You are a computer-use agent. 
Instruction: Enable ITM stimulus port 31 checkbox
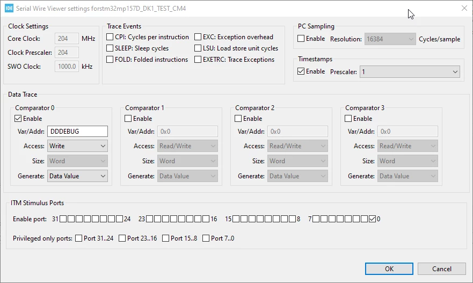63,219
